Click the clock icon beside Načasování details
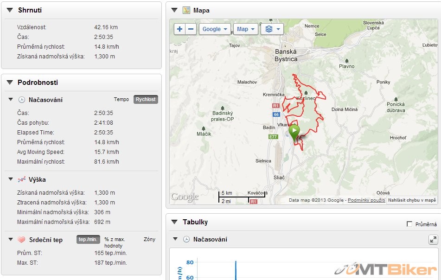The width and height of the screenshot is (441, 280). (x=21, y=100)
